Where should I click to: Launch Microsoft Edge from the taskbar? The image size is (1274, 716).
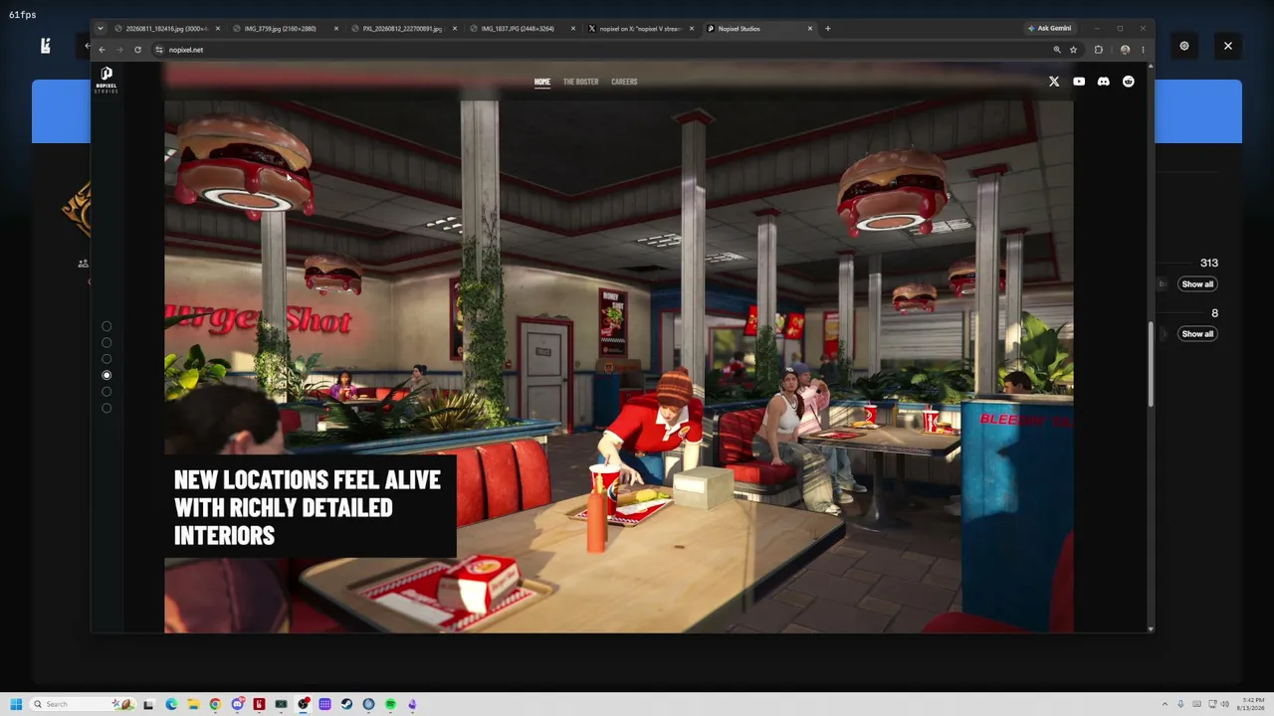[x=171, y=704]
